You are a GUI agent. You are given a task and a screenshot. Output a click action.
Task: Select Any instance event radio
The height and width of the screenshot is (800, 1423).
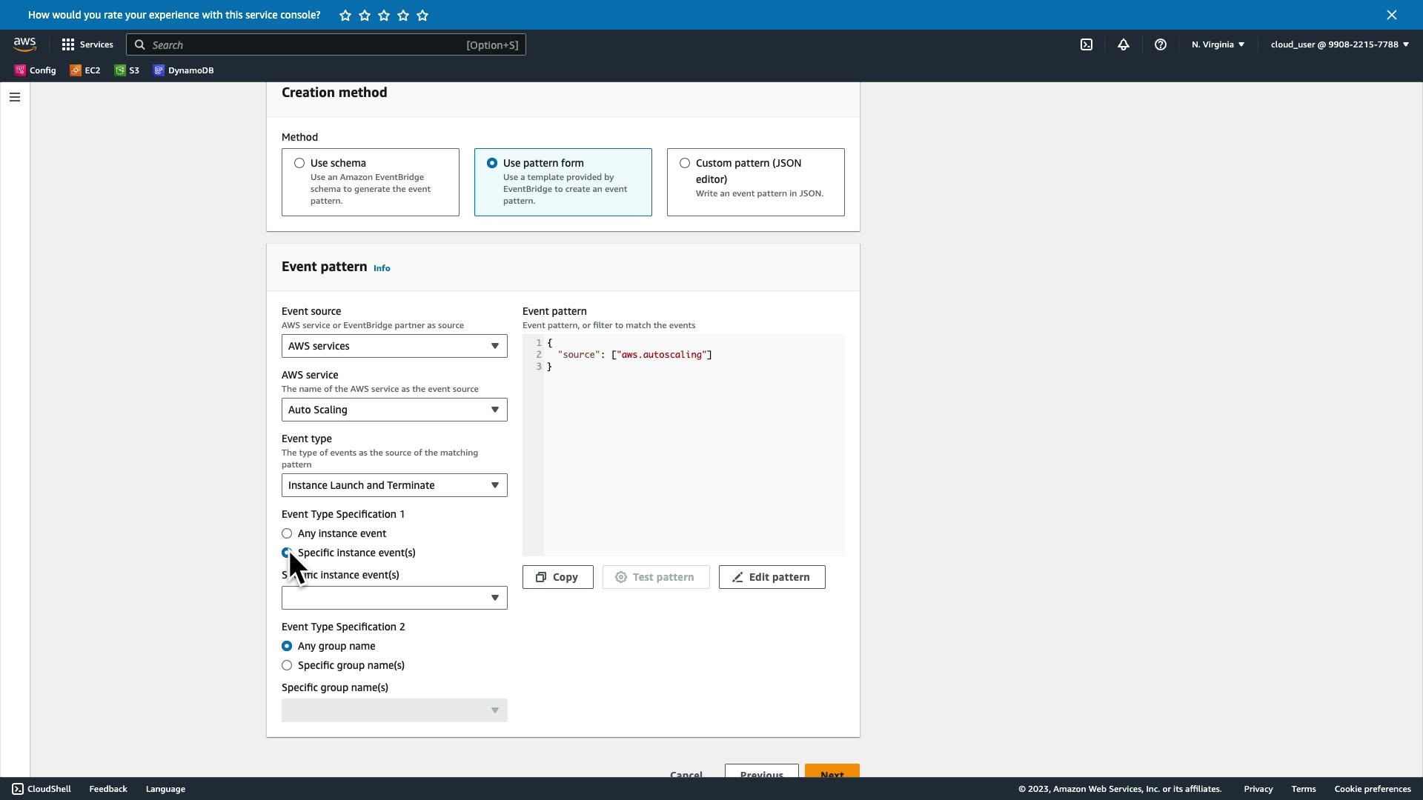pos(287,533)
